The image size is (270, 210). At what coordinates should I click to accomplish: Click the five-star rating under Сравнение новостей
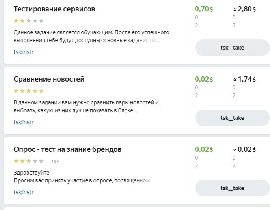coord(29,91)
